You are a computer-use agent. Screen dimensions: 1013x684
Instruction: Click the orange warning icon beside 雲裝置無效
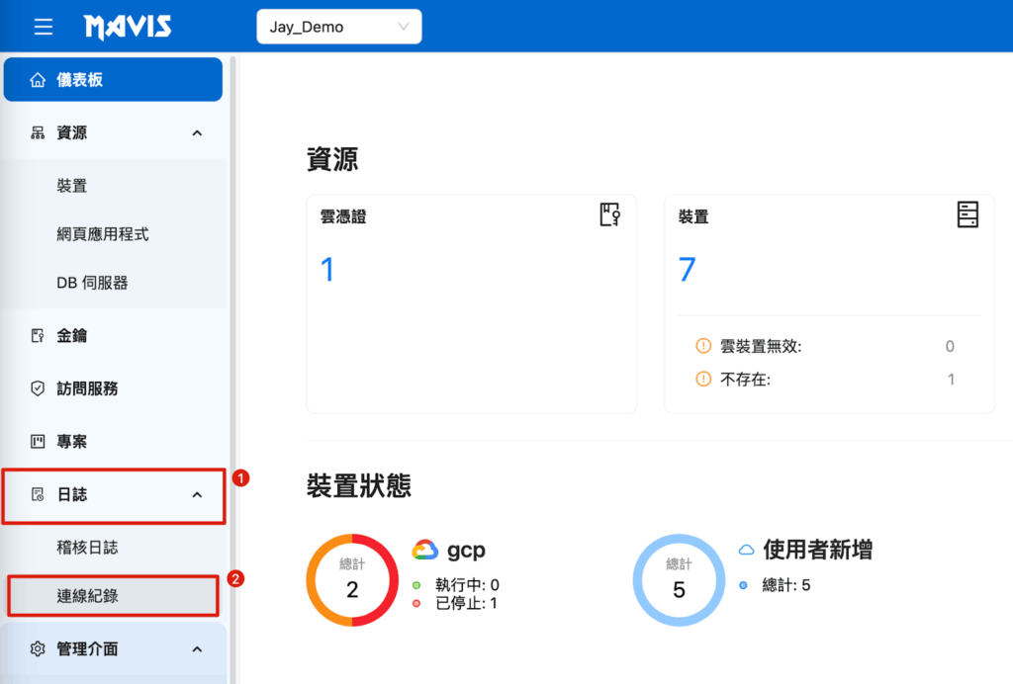703,346
